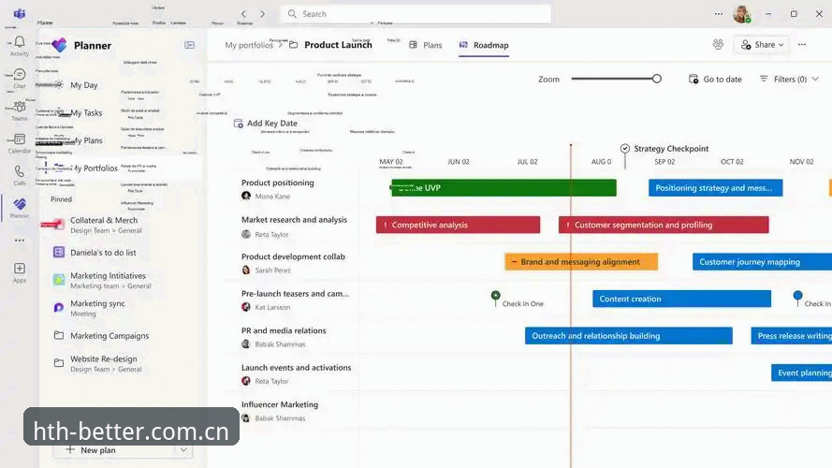The height and width of the screenshot is (468, 832).
Task: Click the Search box
Action: pos(416,14)
